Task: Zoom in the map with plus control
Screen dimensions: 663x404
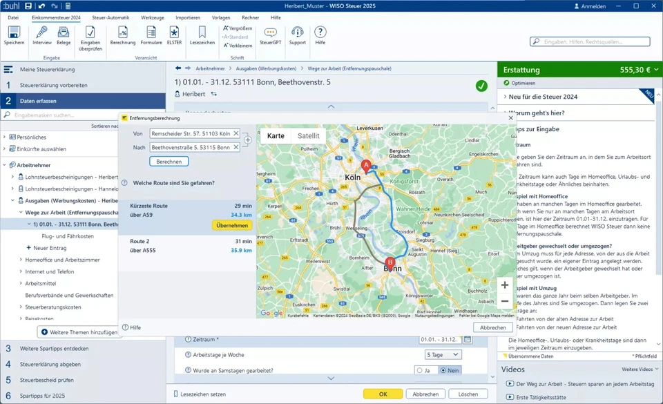Action: click(504, 285)
